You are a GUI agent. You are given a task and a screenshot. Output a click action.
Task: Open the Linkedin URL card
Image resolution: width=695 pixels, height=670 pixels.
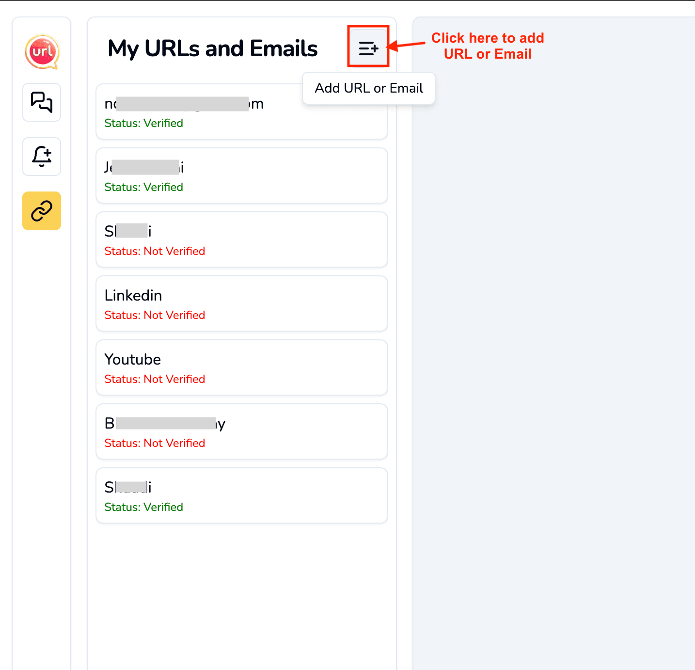tap(242, 303)
